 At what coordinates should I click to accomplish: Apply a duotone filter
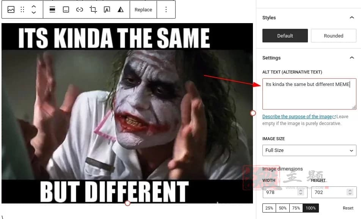121,10
